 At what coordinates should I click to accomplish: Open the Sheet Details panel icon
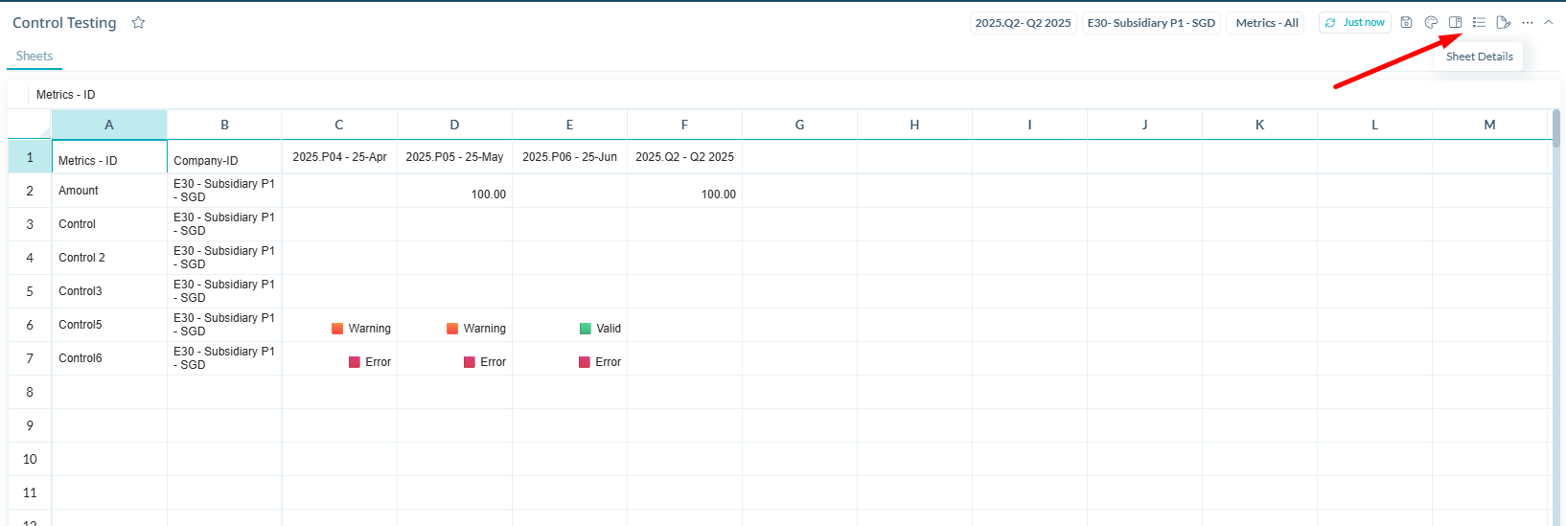click(x=1455, y=22)
